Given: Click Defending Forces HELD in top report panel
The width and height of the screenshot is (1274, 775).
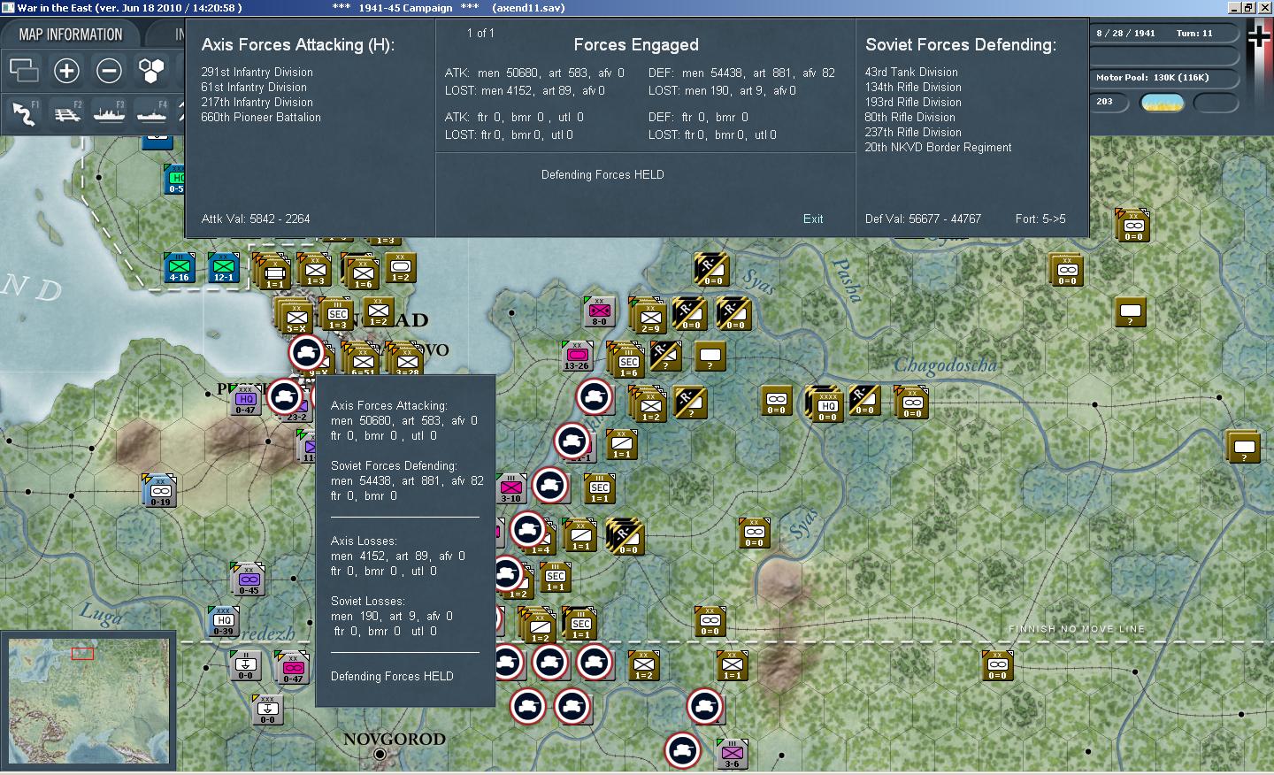Looking at the screenshot, I should click(x=602, y=175).
